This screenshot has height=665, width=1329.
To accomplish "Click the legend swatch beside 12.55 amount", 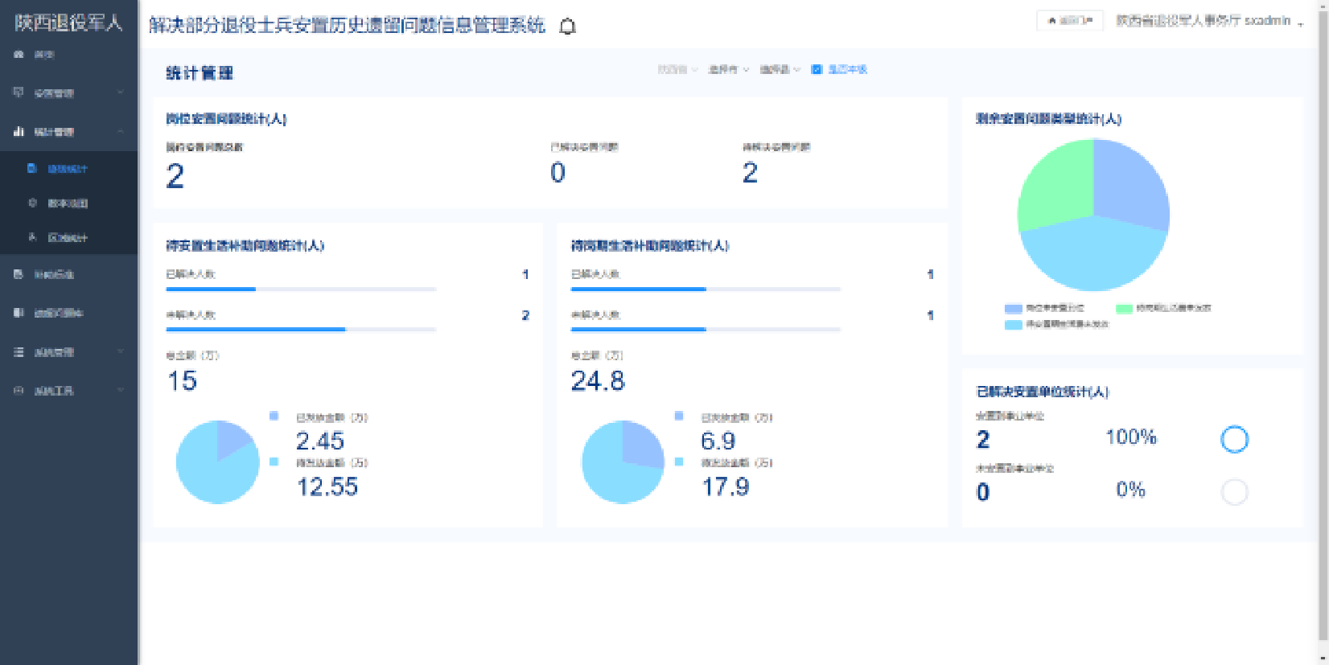I will 274,462.
